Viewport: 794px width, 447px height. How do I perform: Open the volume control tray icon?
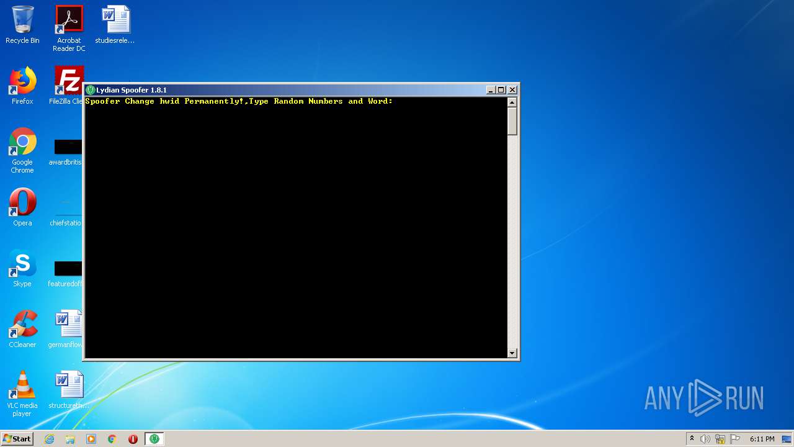tap(705, 439)
